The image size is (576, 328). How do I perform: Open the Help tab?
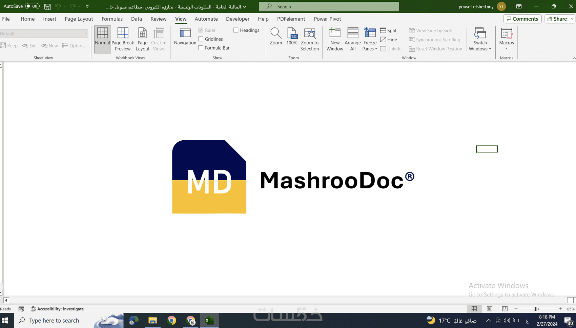click(x=263, y=19)
